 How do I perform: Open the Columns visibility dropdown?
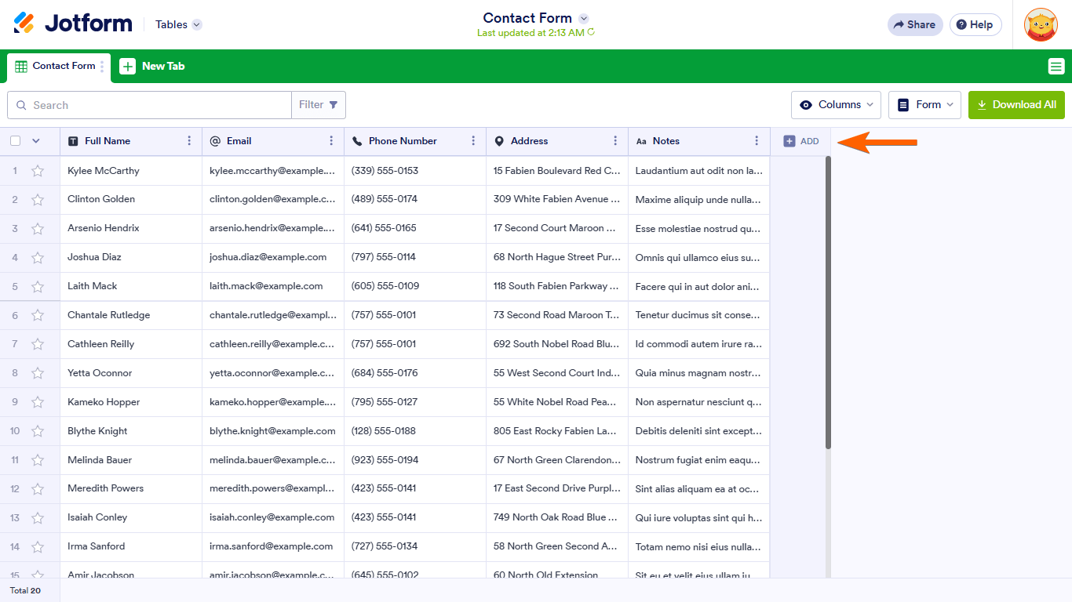click(x=836, y=105)
